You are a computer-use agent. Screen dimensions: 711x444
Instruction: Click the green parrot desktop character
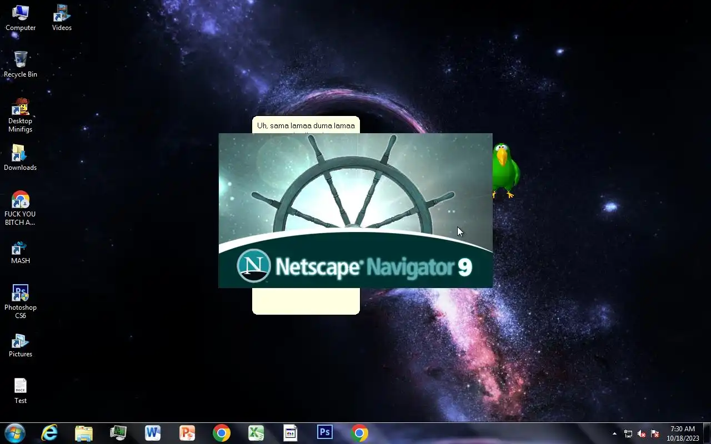coord(505,171)
